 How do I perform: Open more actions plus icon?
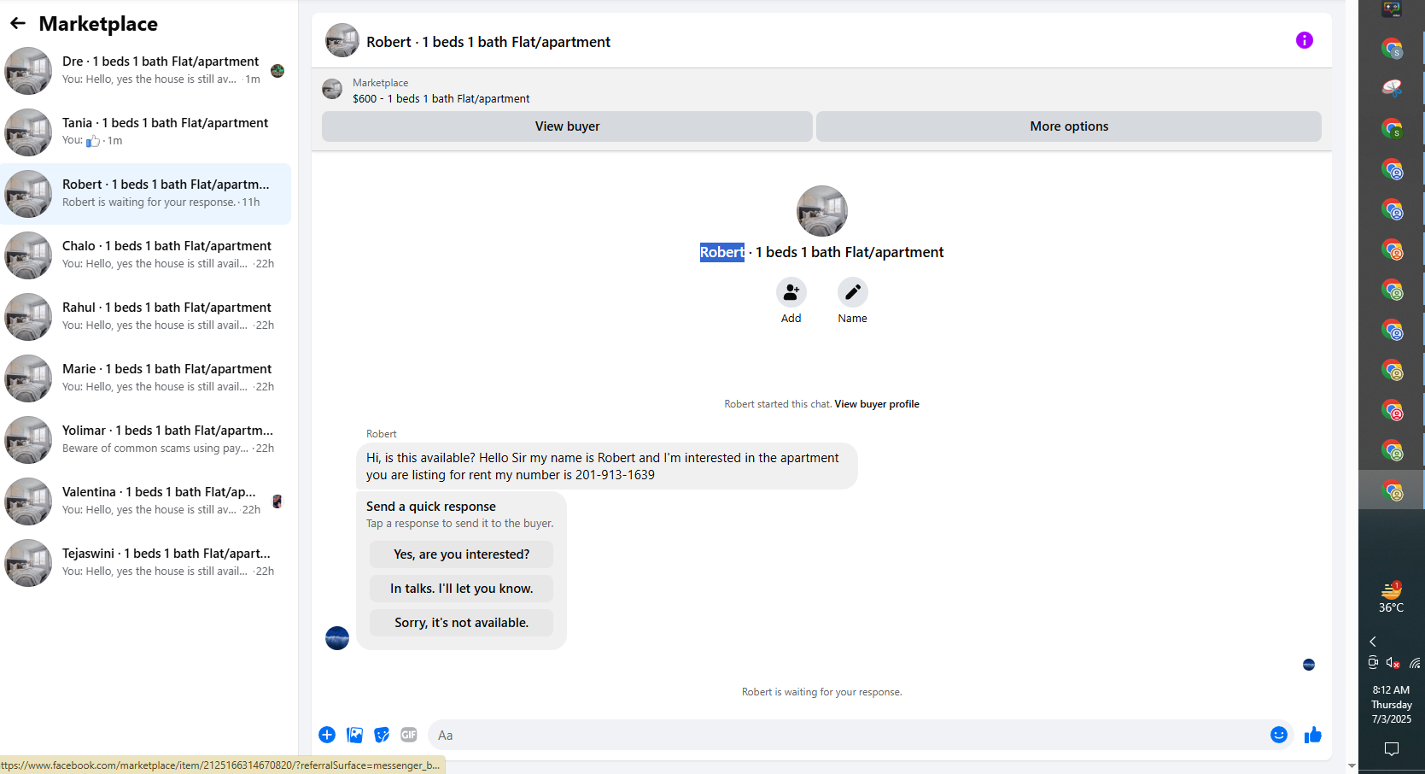pos(327,735)
